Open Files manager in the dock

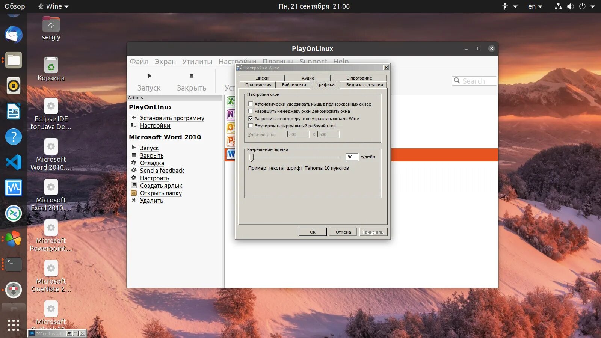(14, 60)
